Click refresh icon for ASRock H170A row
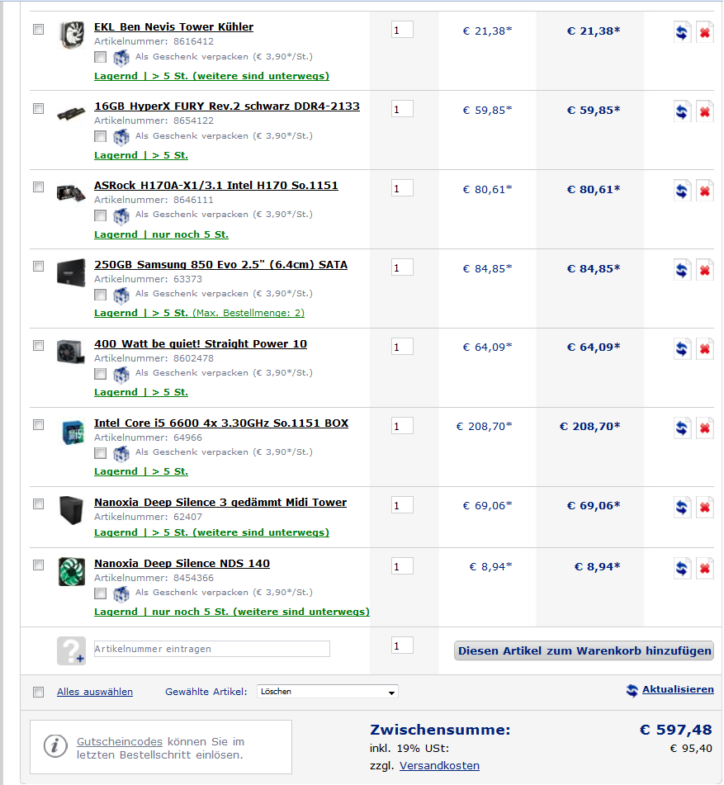The width and height of the screenshot is (724, 785). 682,190
